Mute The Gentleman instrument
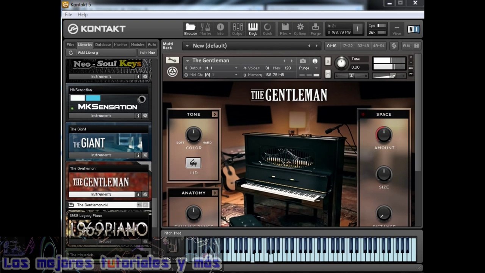This screenshot has height=273, width=485. 328,74
